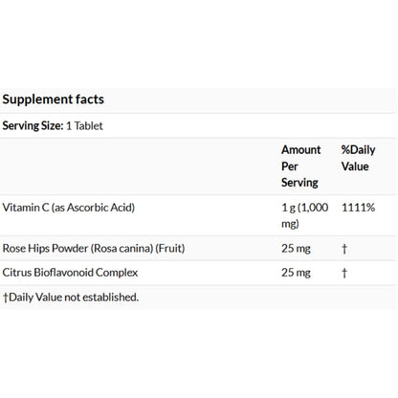The image size is (398, 398).
Task: Click the Supplement facts heading
Action: (54, 99)
